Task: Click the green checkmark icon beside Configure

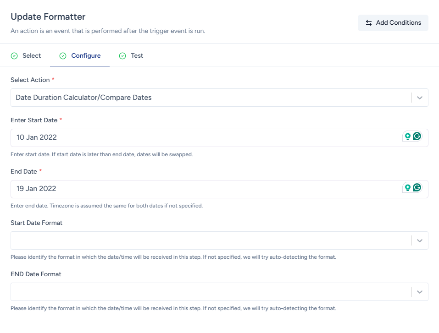Action: (x=63, y=56)
